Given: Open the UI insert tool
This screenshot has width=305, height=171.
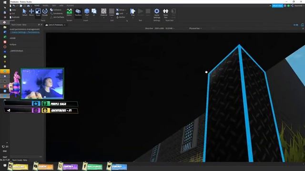Looking at the screenshot, I should click(x=94, y=12).
